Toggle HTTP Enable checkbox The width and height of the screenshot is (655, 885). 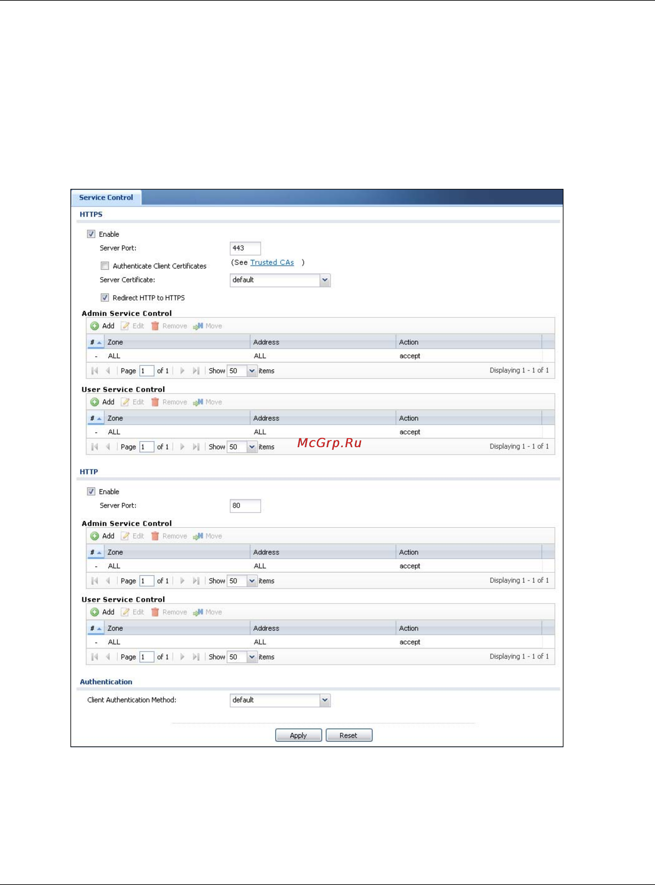coord(91,491)
